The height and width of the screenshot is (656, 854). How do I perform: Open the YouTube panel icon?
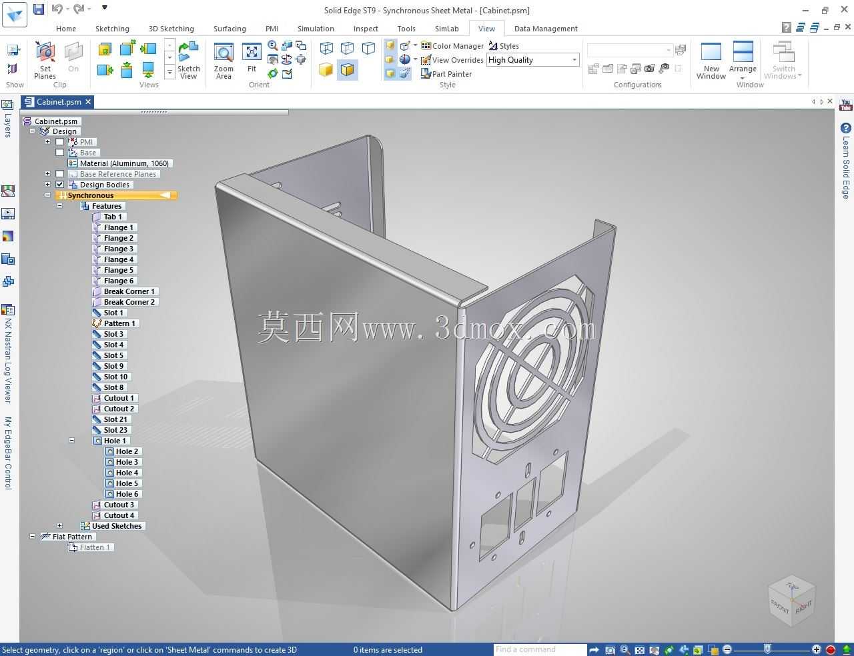[x=846, y=105]
